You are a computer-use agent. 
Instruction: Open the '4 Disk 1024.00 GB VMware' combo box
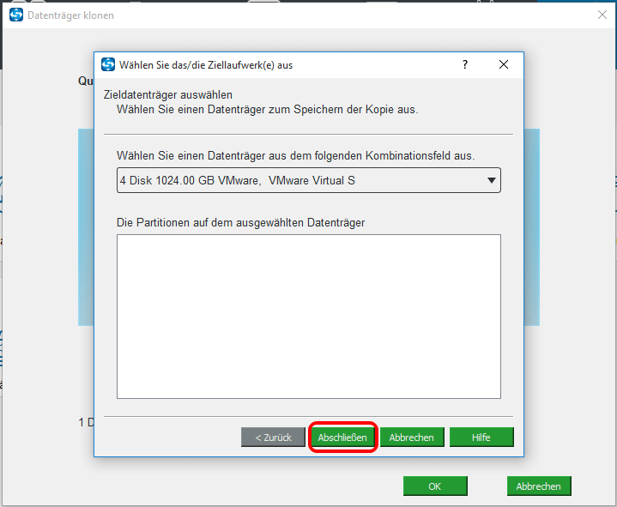pyautogui.click(x=300, y=180)
